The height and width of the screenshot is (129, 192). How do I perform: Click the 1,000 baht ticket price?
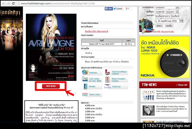coord(90,120)
